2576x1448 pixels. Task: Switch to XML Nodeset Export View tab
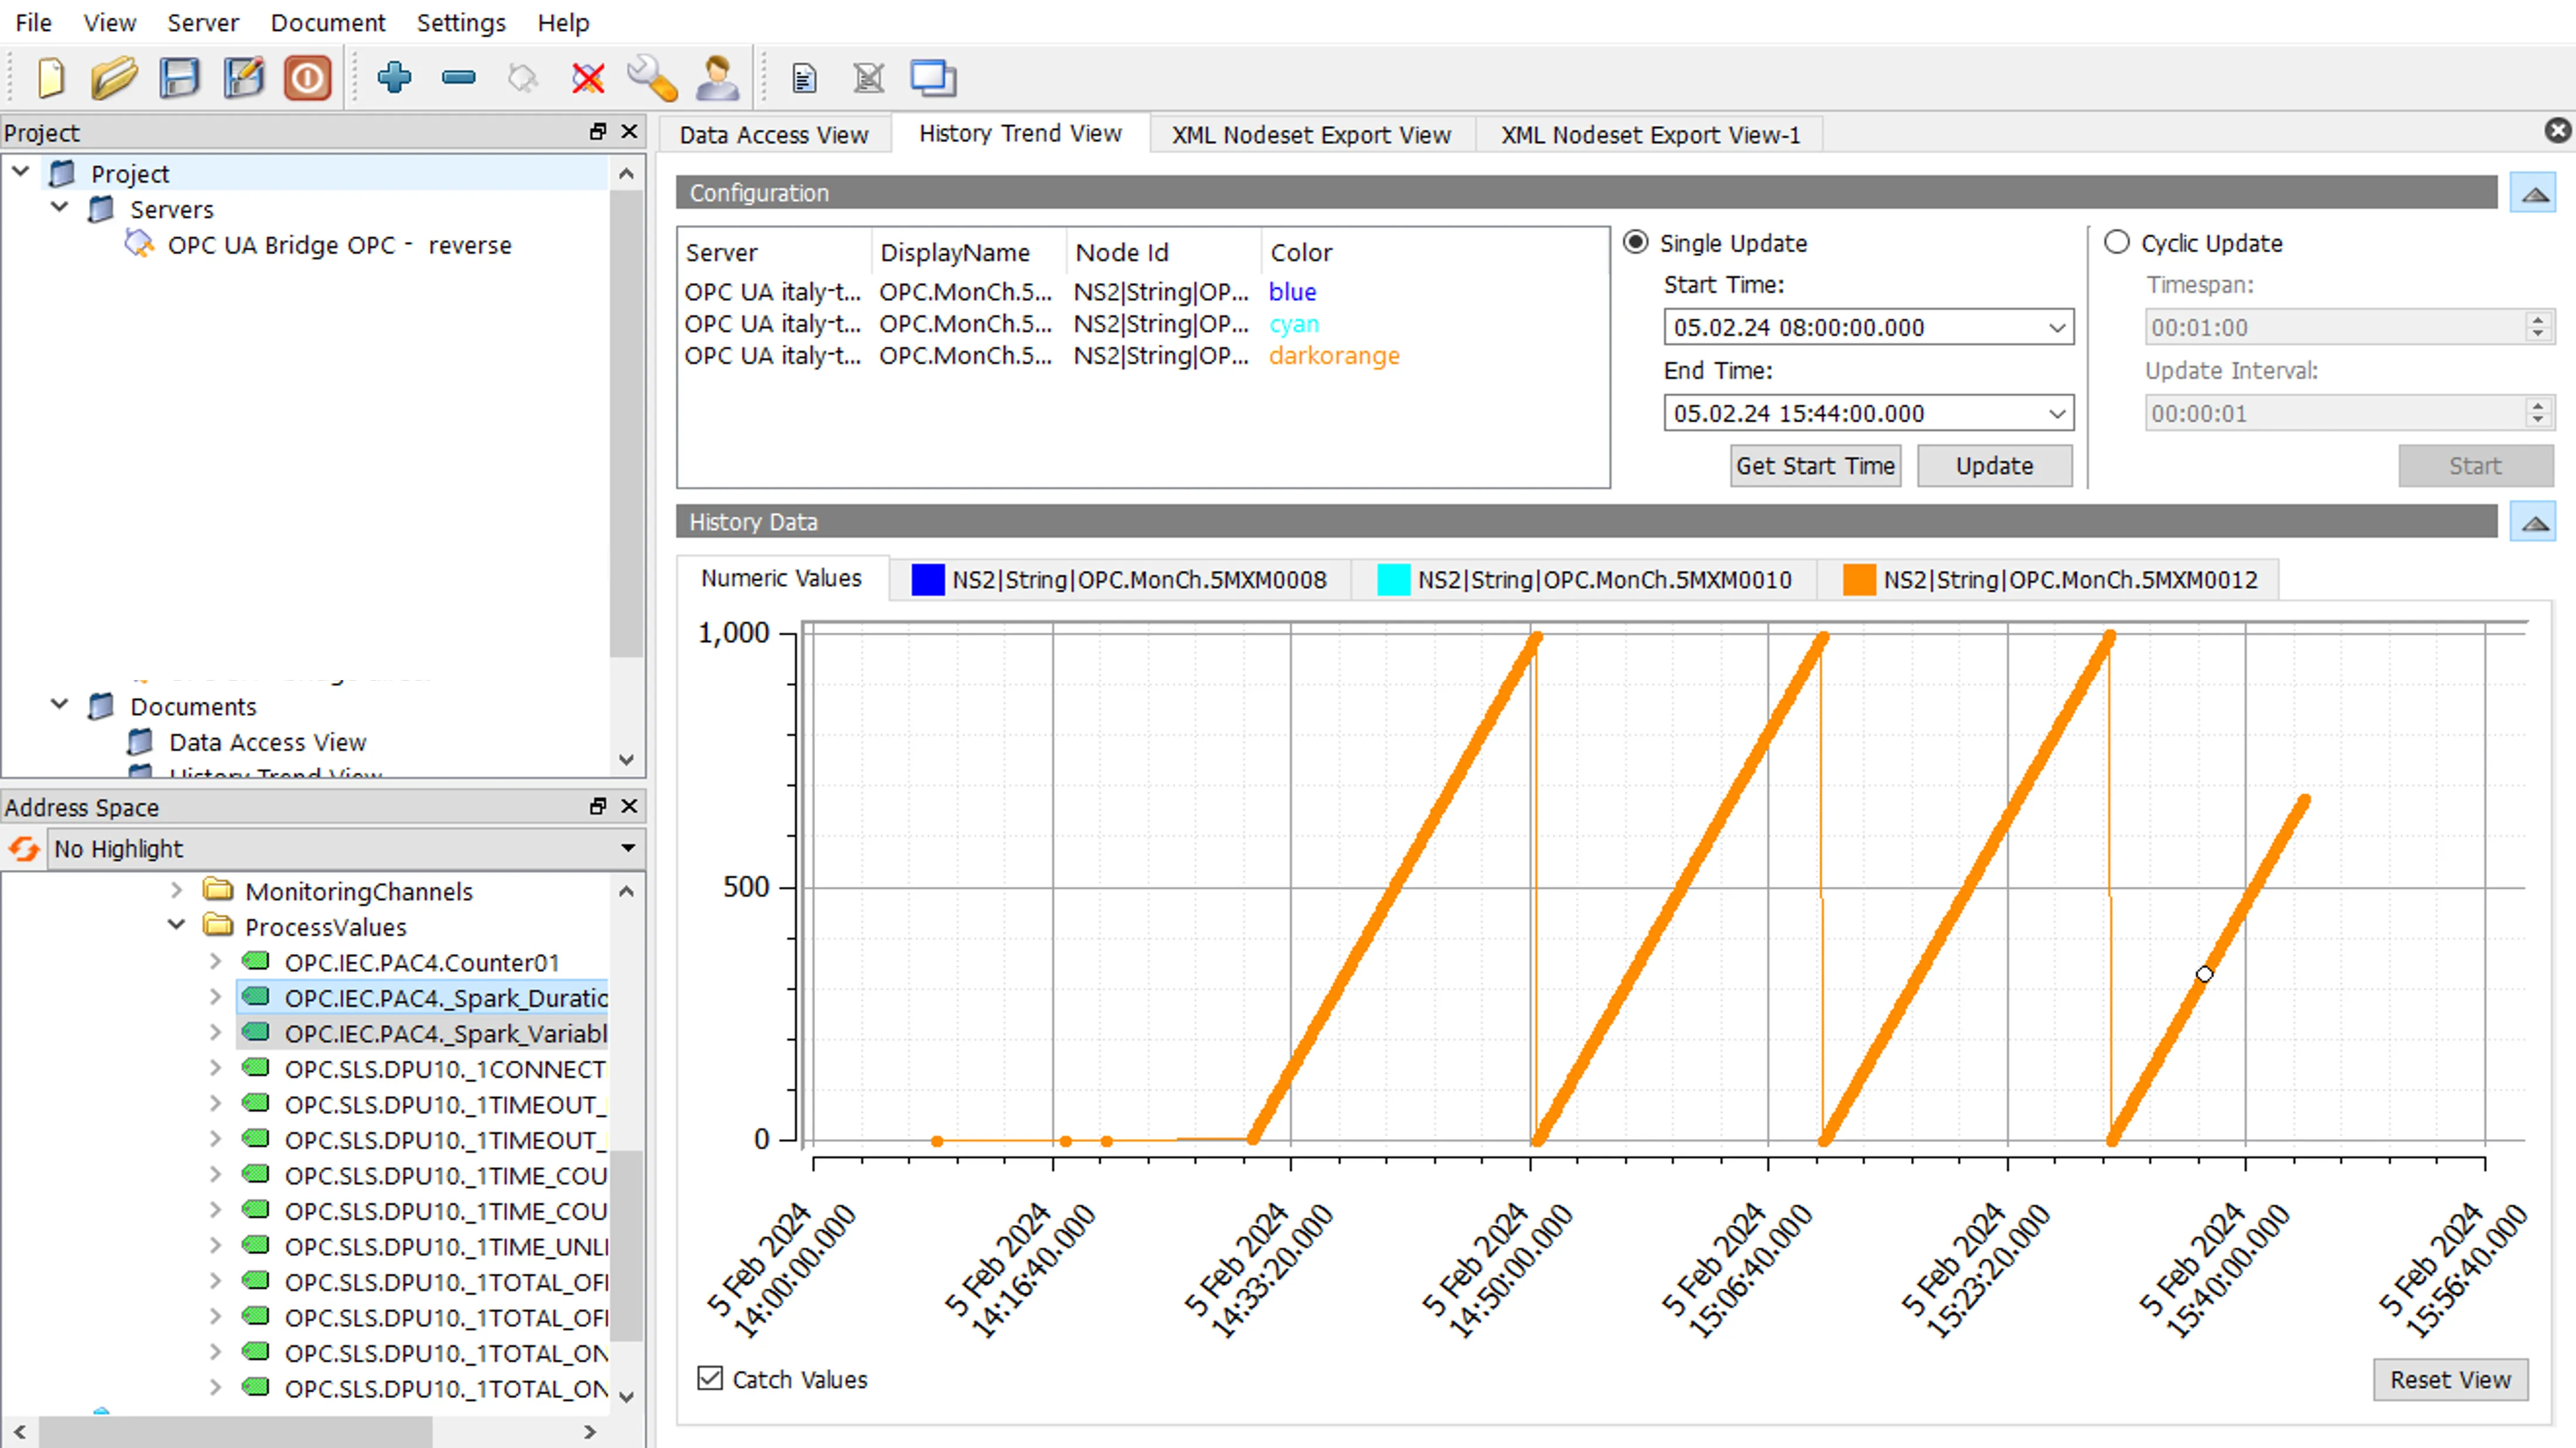(x=1311, y=134)
